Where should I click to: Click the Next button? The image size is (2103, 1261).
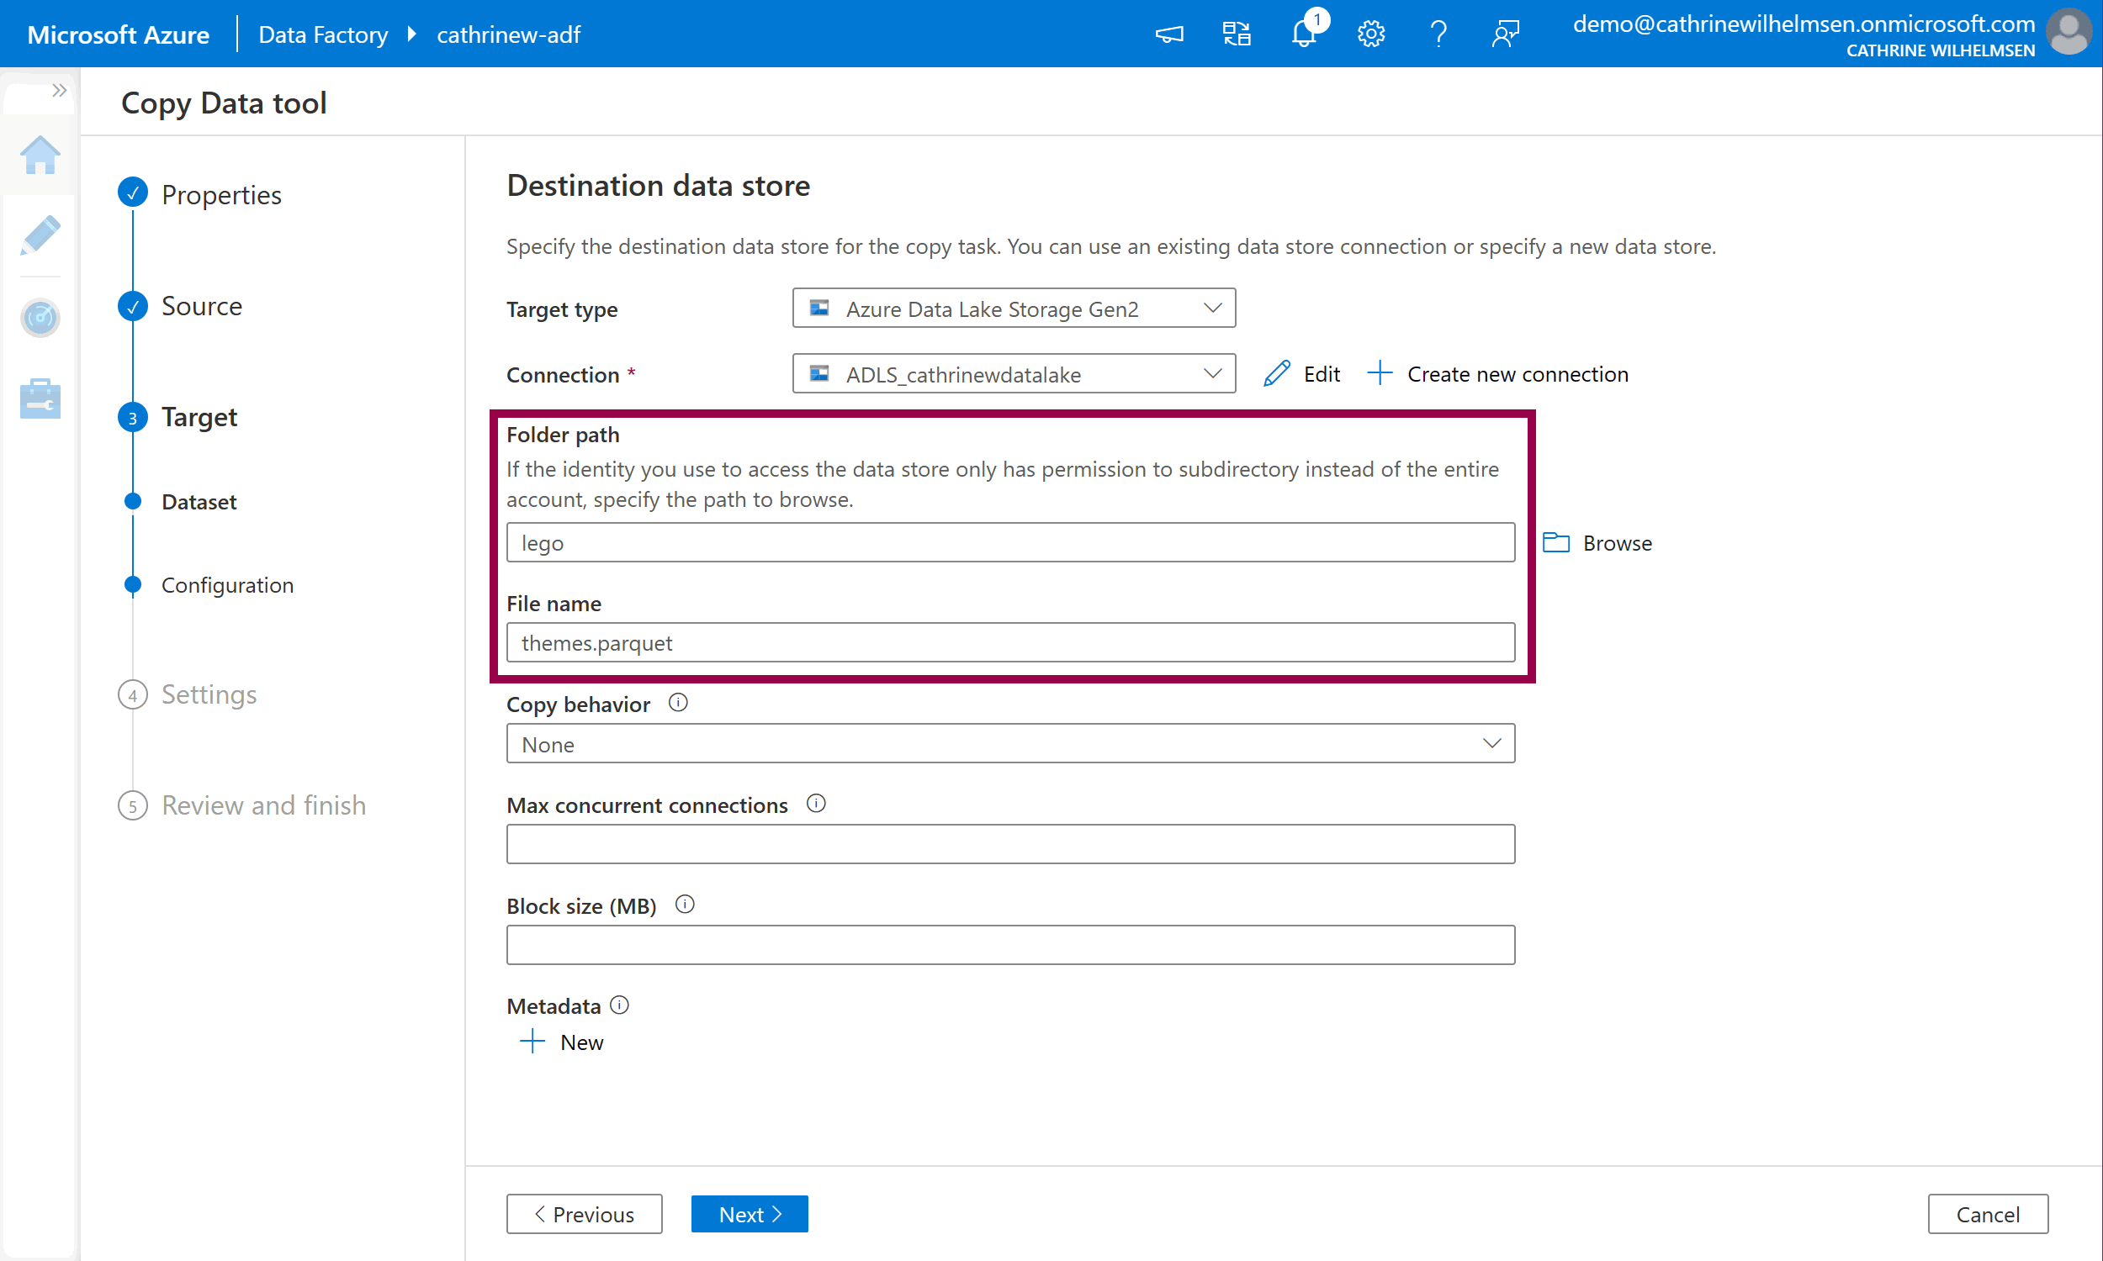[748, 1213]
